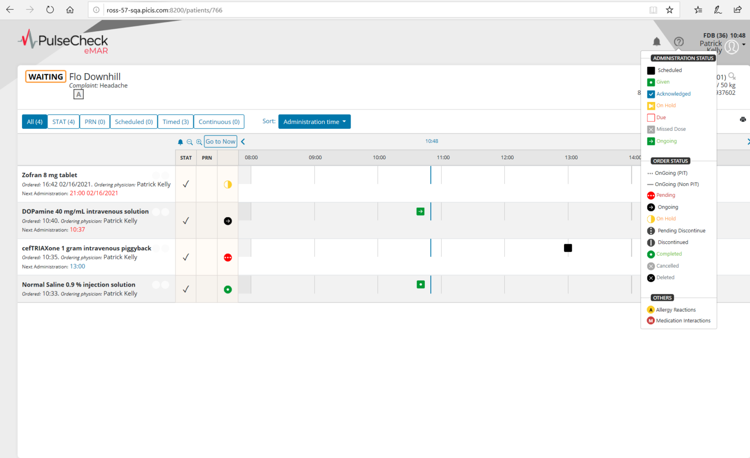Switch to the STAT (4) filter tab

pyautogui.click(x=63, y=121)
